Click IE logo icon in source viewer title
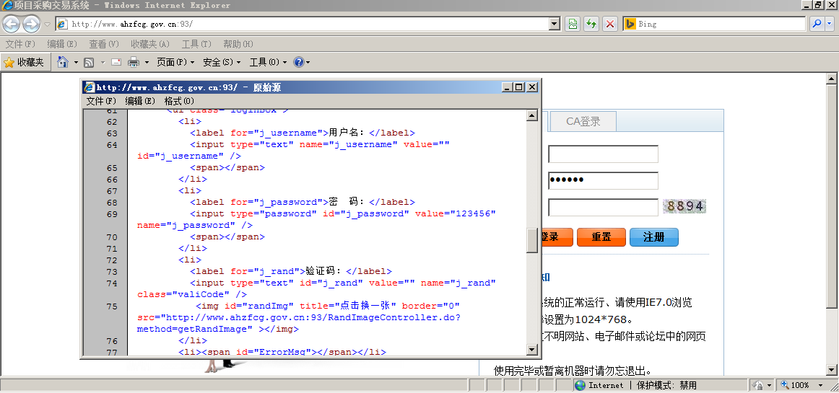This screenshot has width=839, height=393. pyautogui.click(x=90, y=87)
